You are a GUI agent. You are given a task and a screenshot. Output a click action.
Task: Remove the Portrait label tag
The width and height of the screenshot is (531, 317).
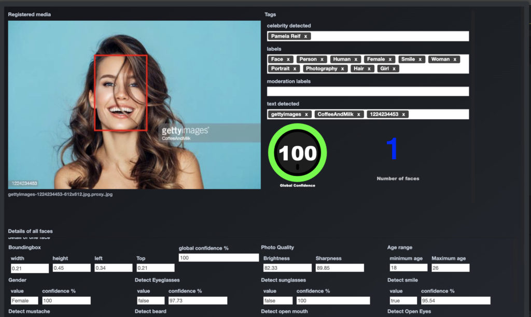point(295,69)
